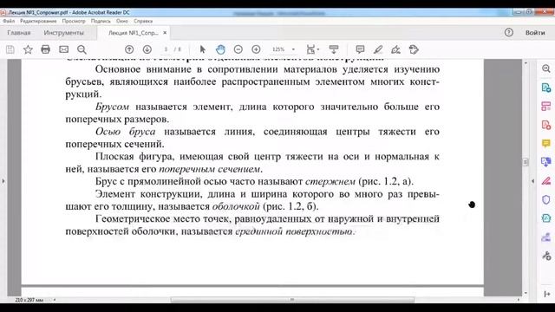Click the page size 210 x 297 мм label
This screenshot has width=555, height=312.
point(29,300)
